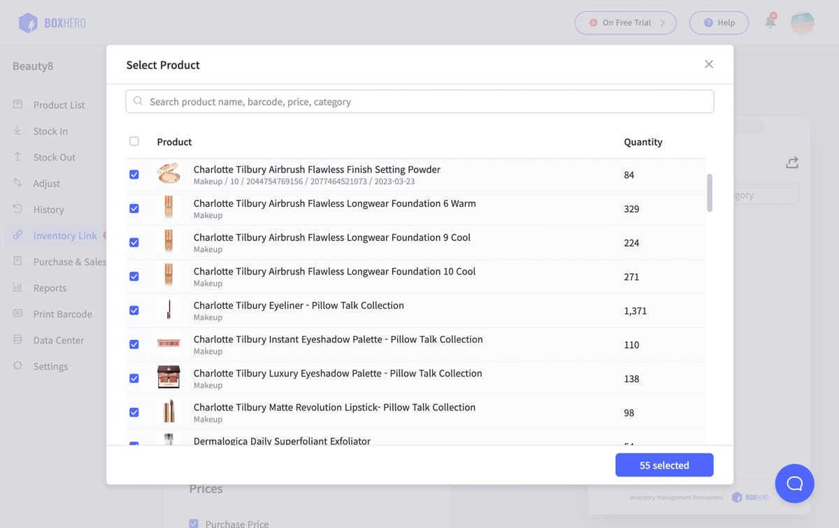Click Setting Powder product thumbnail
Viewport: 839px width, 528px height.
click(x=168, y=173)
